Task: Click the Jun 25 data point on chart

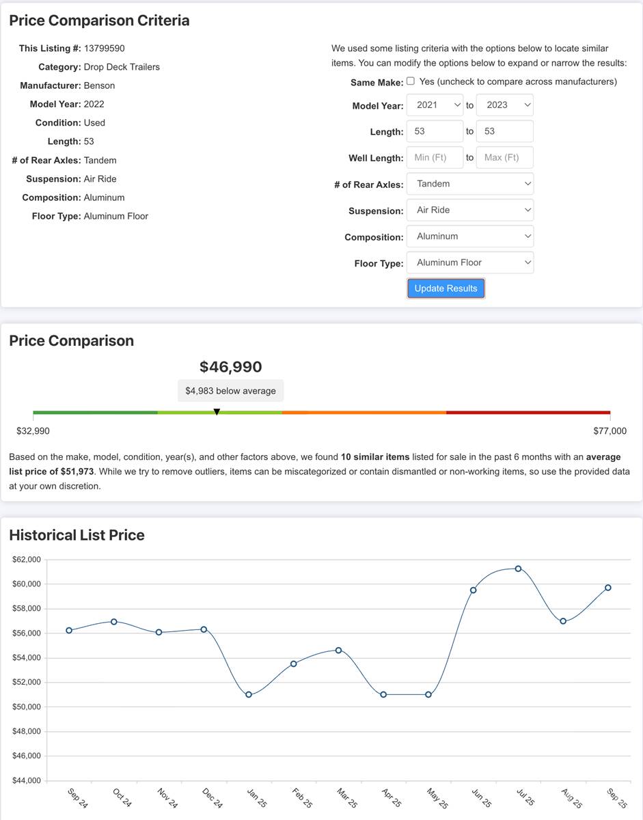Action: [473, 590]
